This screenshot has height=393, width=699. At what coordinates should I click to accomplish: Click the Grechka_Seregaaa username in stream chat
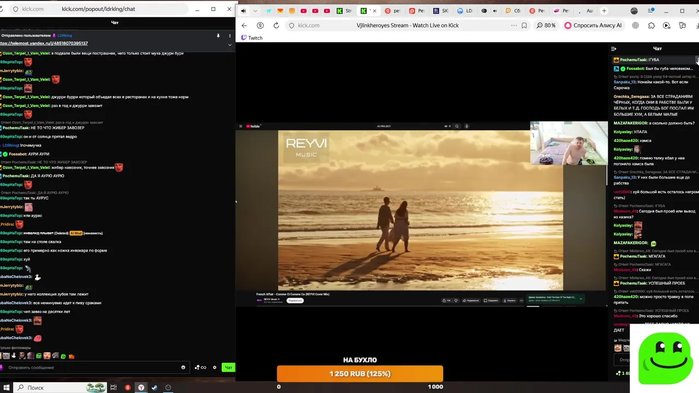pos(631,97)
